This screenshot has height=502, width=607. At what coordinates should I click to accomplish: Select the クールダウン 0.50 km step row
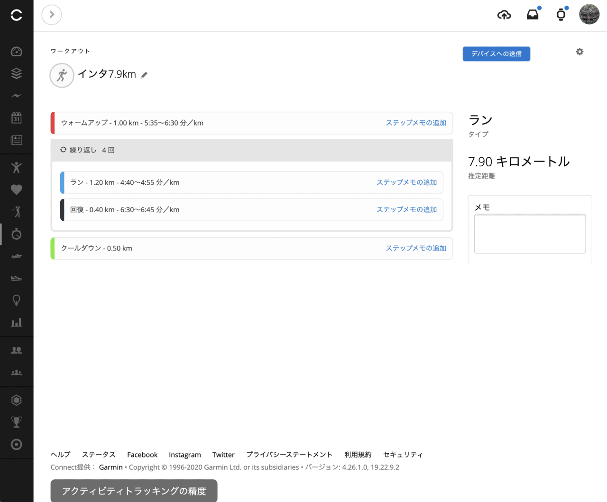pyautogui.click(x=252, y=248)
